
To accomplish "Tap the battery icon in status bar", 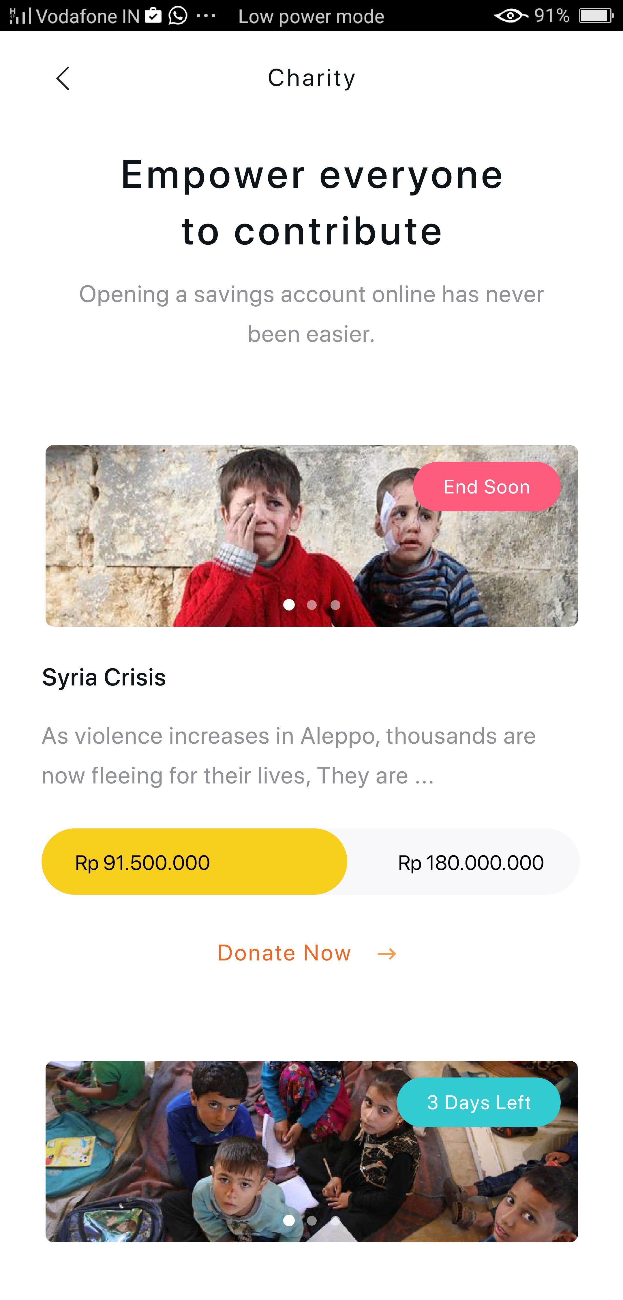I will pos(596,16).
